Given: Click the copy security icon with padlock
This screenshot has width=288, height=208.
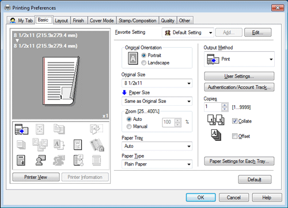Looking at the screenshot, I should click(97, 145).
